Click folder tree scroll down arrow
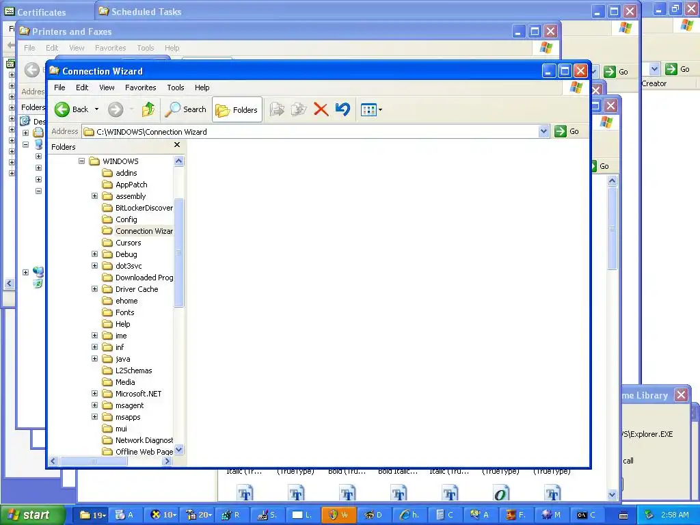 178,450
